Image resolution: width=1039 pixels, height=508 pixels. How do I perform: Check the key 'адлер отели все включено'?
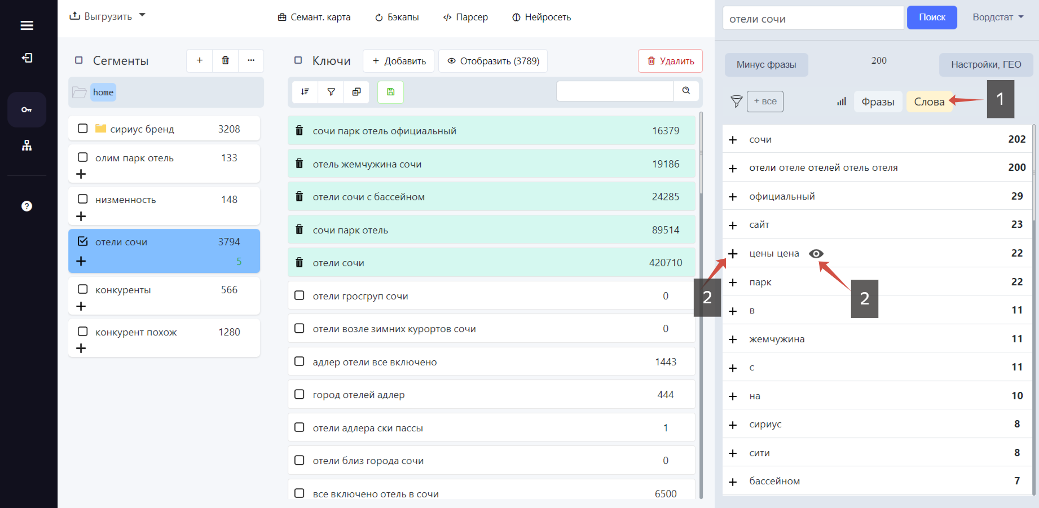300,361
